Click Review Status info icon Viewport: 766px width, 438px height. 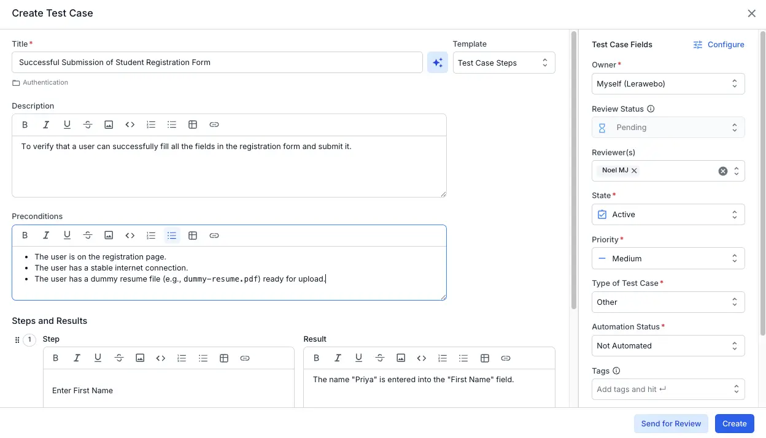click(x=651, y=109)
